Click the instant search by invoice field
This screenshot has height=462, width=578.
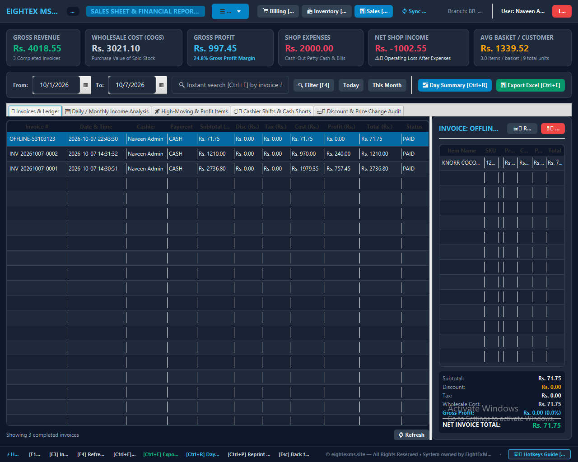coord(230,85)
